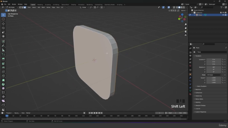Select the Rotate tool
Screen dimensions: 228x128
(3, 28)
